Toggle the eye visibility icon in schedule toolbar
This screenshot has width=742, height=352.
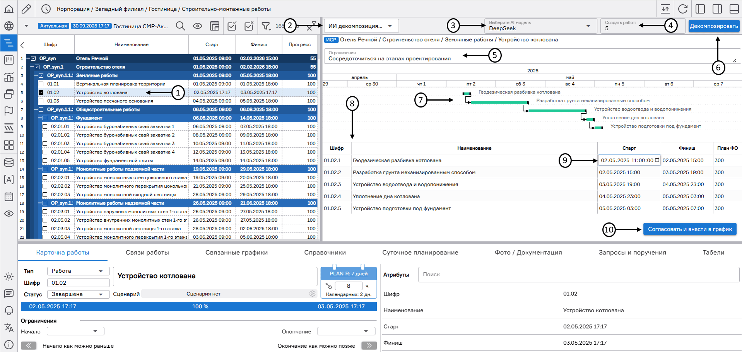coord(197,26)
